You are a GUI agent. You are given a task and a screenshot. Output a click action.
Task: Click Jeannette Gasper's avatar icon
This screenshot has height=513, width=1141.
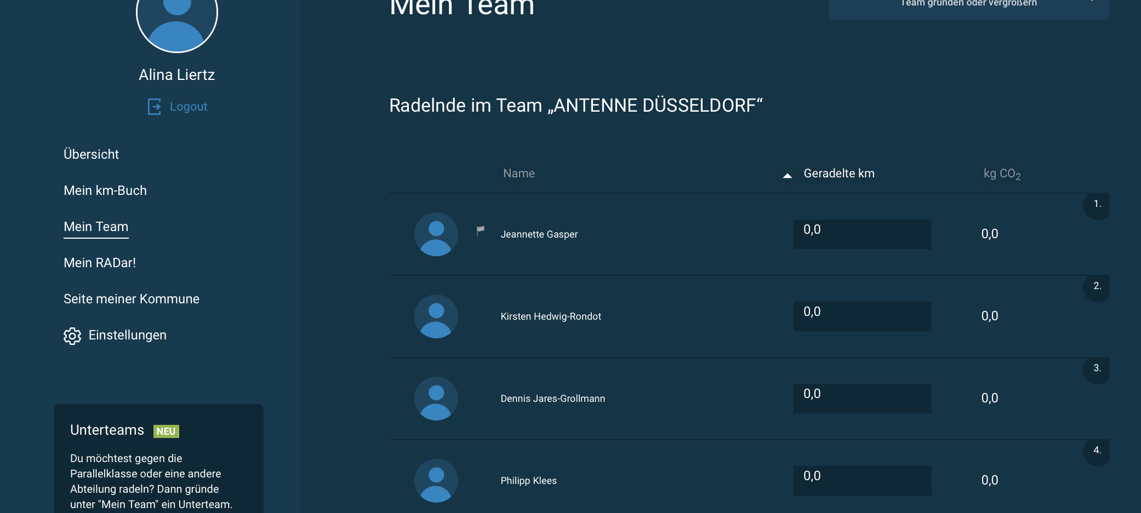click(x=436, y=234)
